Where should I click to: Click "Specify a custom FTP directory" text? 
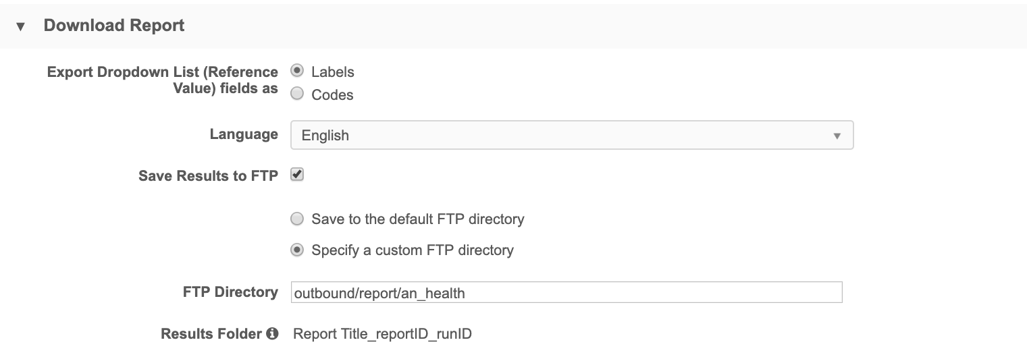pos(412,250)
